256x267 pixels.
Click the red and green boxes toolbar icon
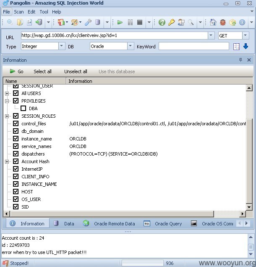(x=61, y=22)
